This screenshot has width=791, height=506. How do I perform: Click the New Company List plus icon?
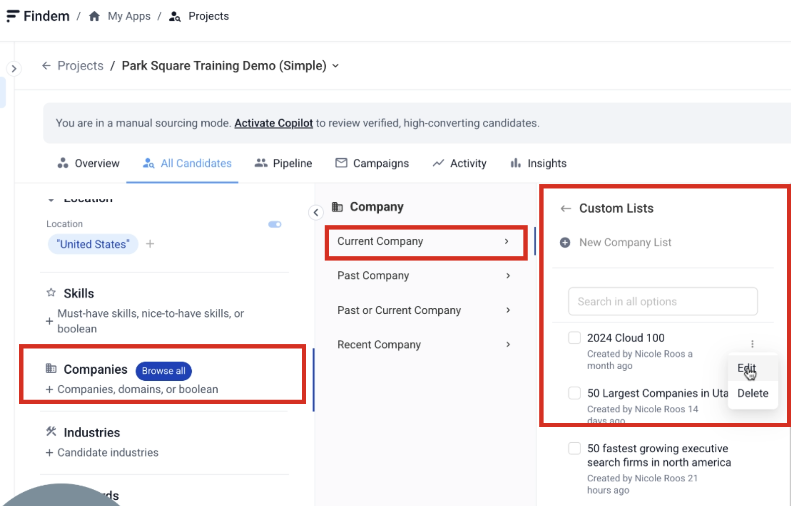(565, 243)
